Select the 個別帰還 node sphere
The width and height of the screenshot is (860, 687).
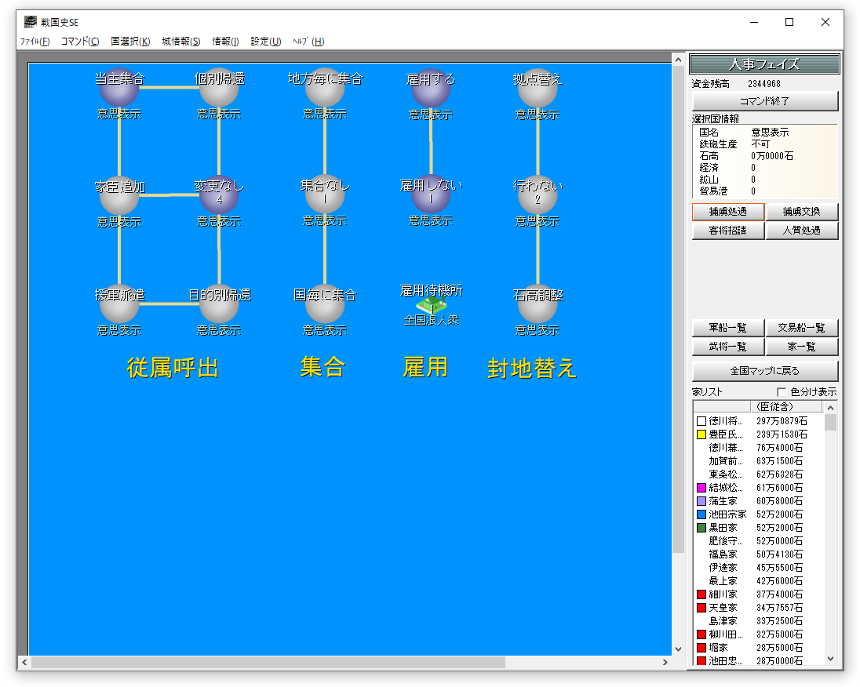[219, 89]
